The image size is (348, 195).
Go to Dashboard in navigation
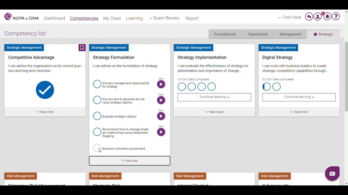pyautogui.click(x=54, y=18)
